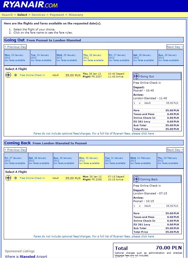Click 'Coming Back' section heading

click(17, 143)
